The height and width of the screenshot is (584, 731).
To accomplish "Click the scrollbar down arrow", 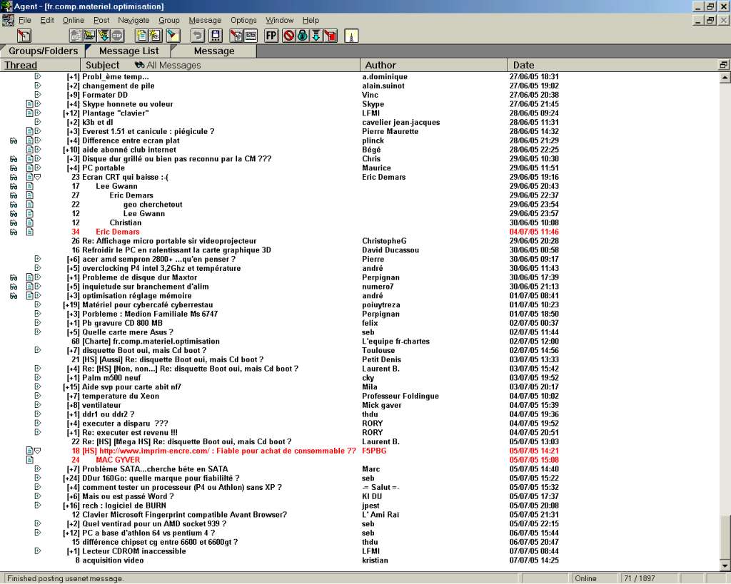I will pyautogui.click(x=725, y=565).
